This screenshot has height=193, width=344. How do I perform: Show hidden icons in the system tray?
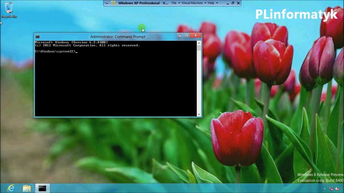point(325,189)
